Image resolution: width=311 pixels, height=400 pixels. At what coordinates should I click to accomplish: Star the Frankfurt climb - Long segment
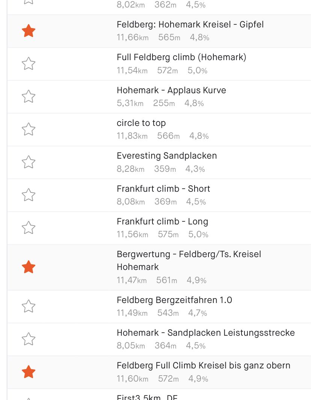(29, 228)
